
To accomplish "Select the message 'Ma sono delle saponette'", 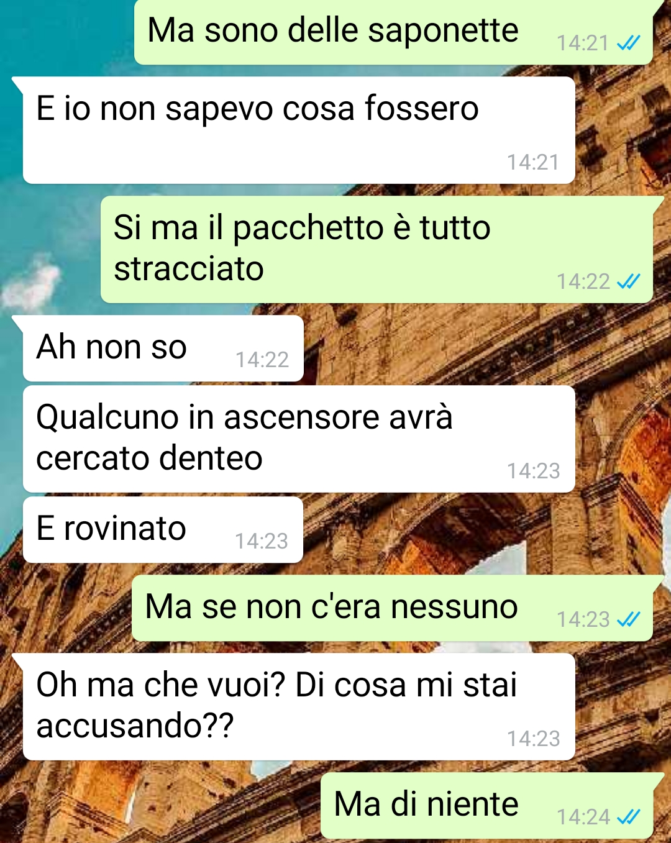I will 393,32.
